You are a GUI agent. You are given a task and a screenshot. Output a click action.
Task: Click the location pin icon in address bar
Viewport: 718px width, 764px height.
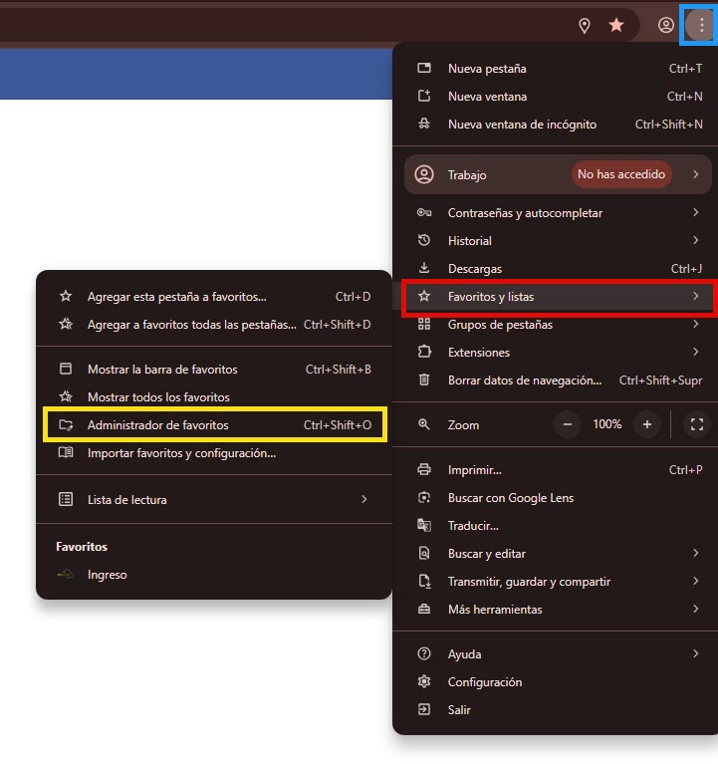[x=585, y=26]
